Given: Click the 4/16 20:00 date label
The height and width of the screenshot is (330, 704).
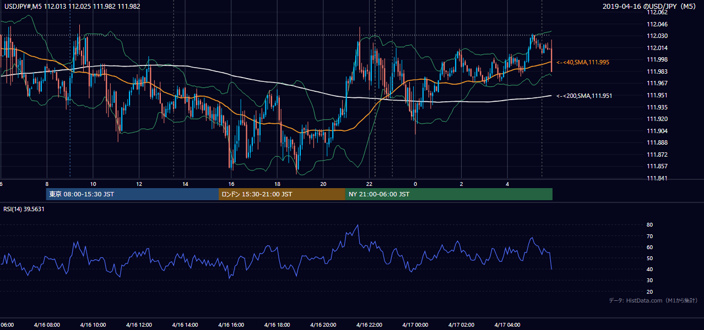Looking at the screenshot, I should (x=323, y=325).
